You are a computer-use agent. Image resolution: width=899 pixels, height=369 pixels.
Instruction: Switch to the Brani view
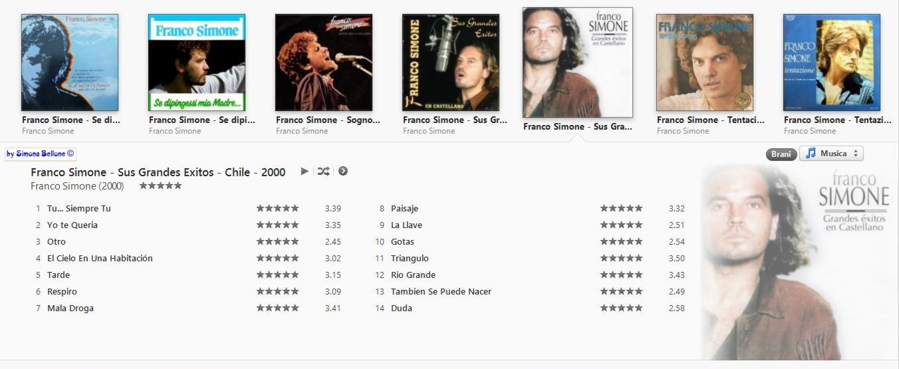click(781, 154)
